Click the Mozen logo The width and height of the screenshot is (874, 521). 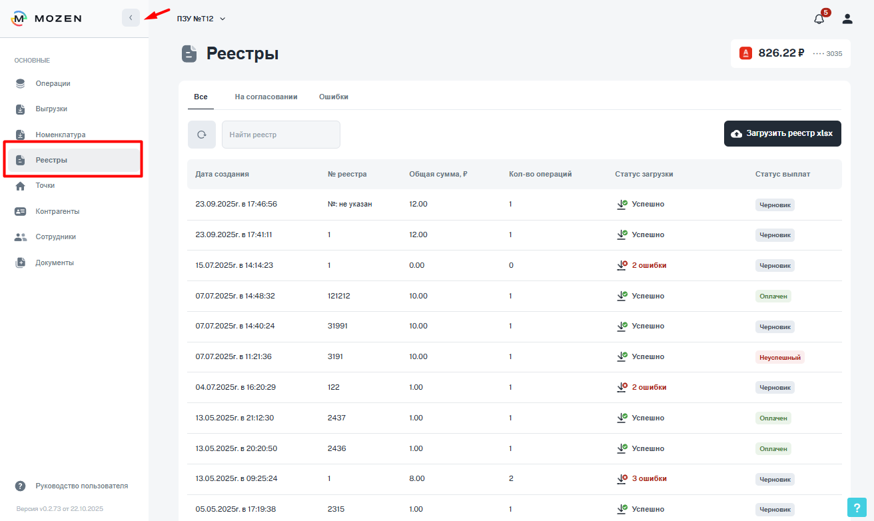tap(47, 19)
